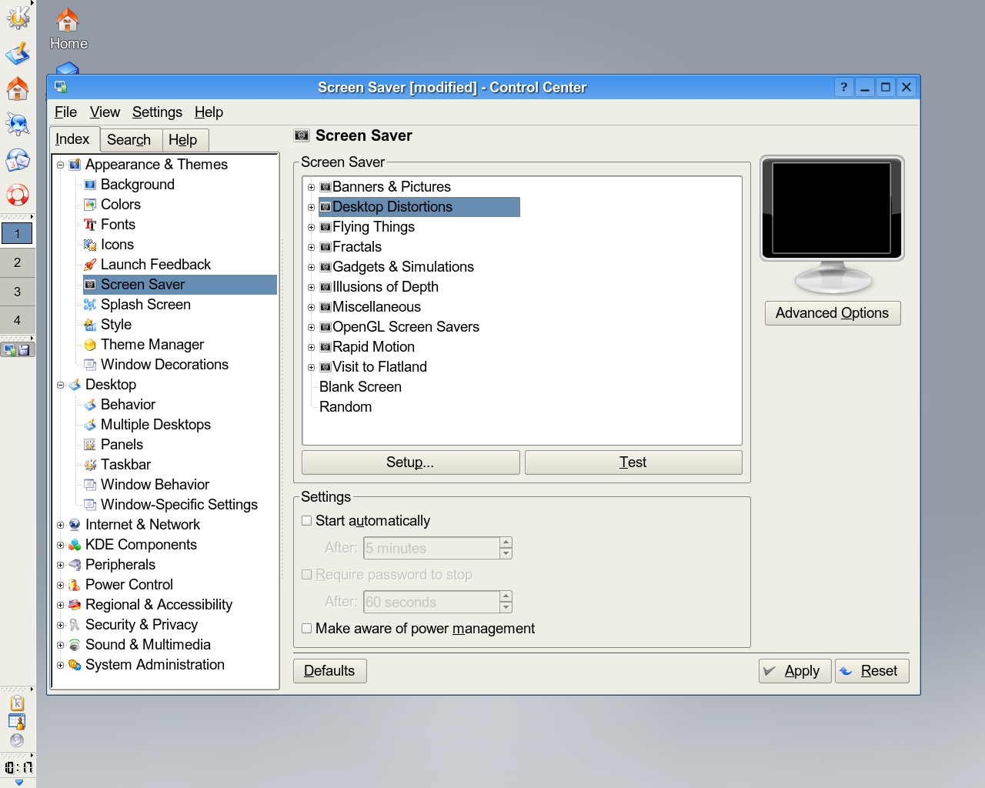Click the Window-Specific Settings icon
The height and width of the screenshot is (788, 985).
coord(90,505)
